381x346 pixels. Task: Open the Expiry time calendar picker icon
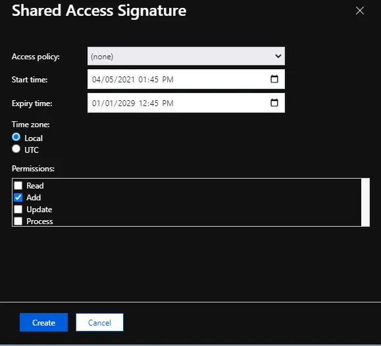point(274,102)
